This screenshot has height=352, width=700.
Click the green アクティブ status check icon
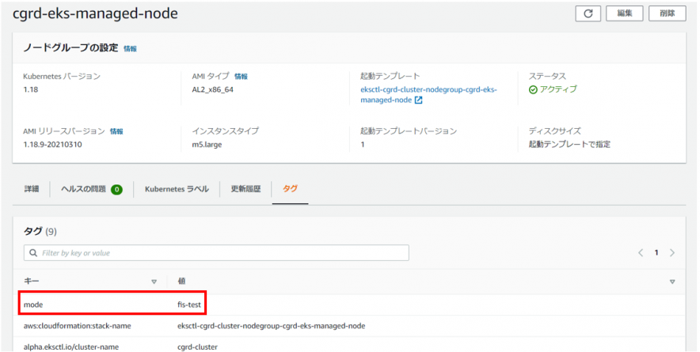click(x=533, y=89)
